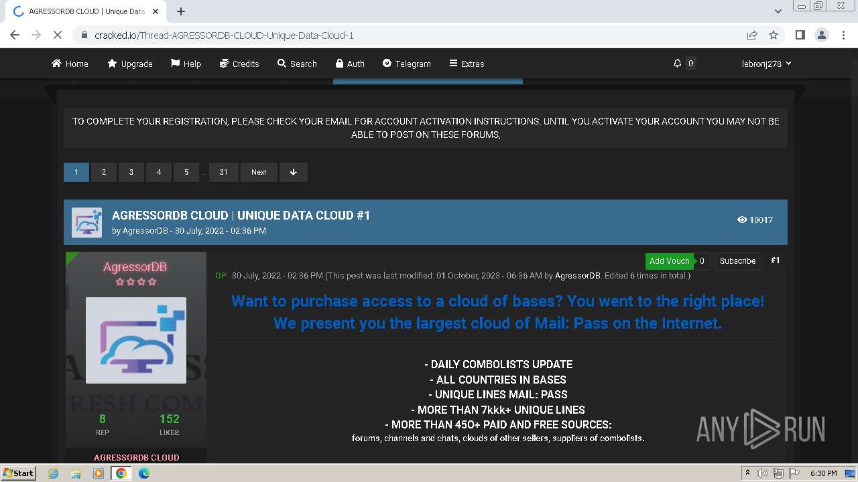Go to thread page 3
The height and width of the screenshot is (482, 858).
point(131,172)
